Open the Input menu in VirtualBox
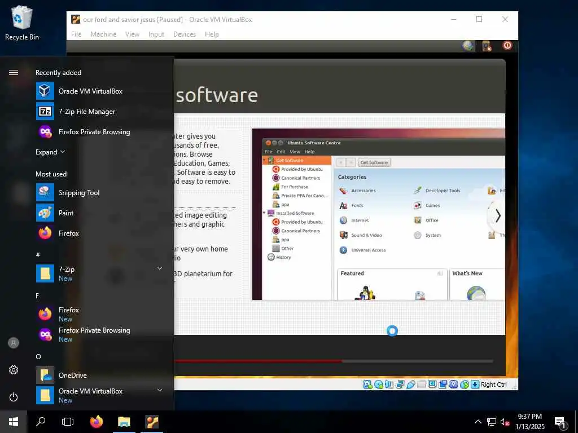The image size is (578, 433). tap(156, 34)
